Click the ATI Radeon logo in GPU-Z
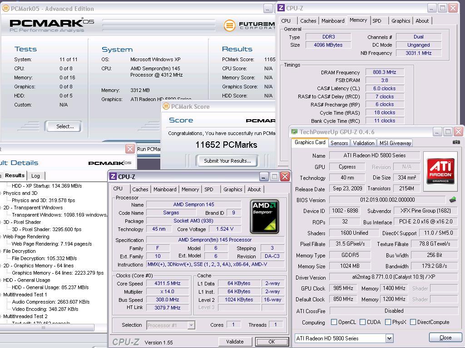This screenshot has width=465, height=348. (440, 171)
